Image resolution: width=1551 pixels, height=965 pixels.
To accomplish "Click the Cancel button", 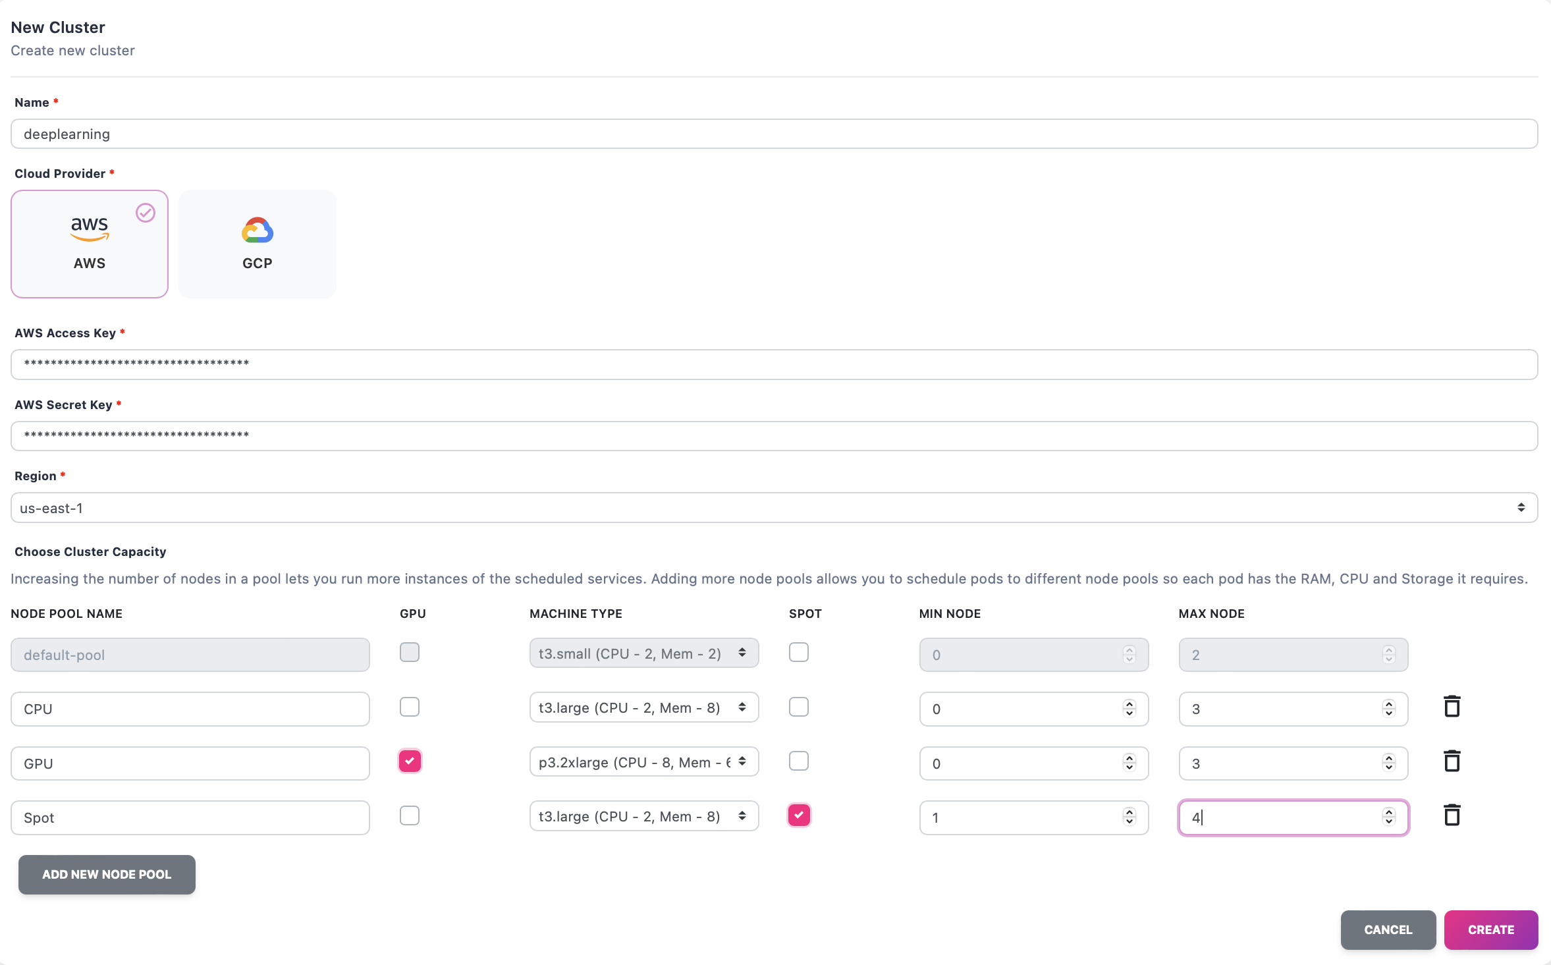I will coord(1388,929).
